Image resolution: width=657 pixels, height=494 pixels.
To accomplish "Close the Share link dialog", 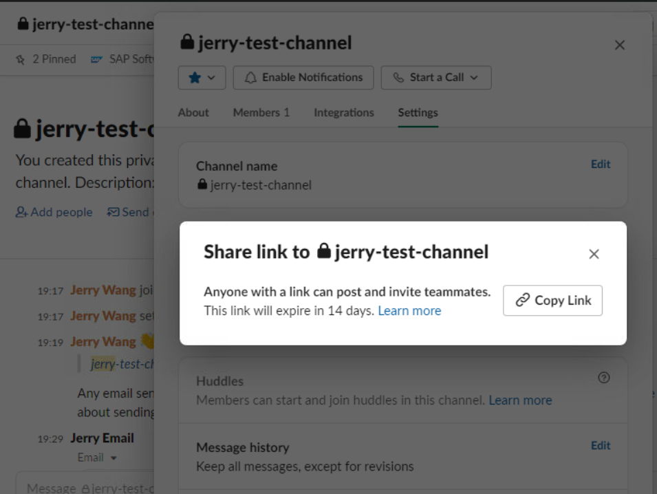I will [x=594, y=254].
